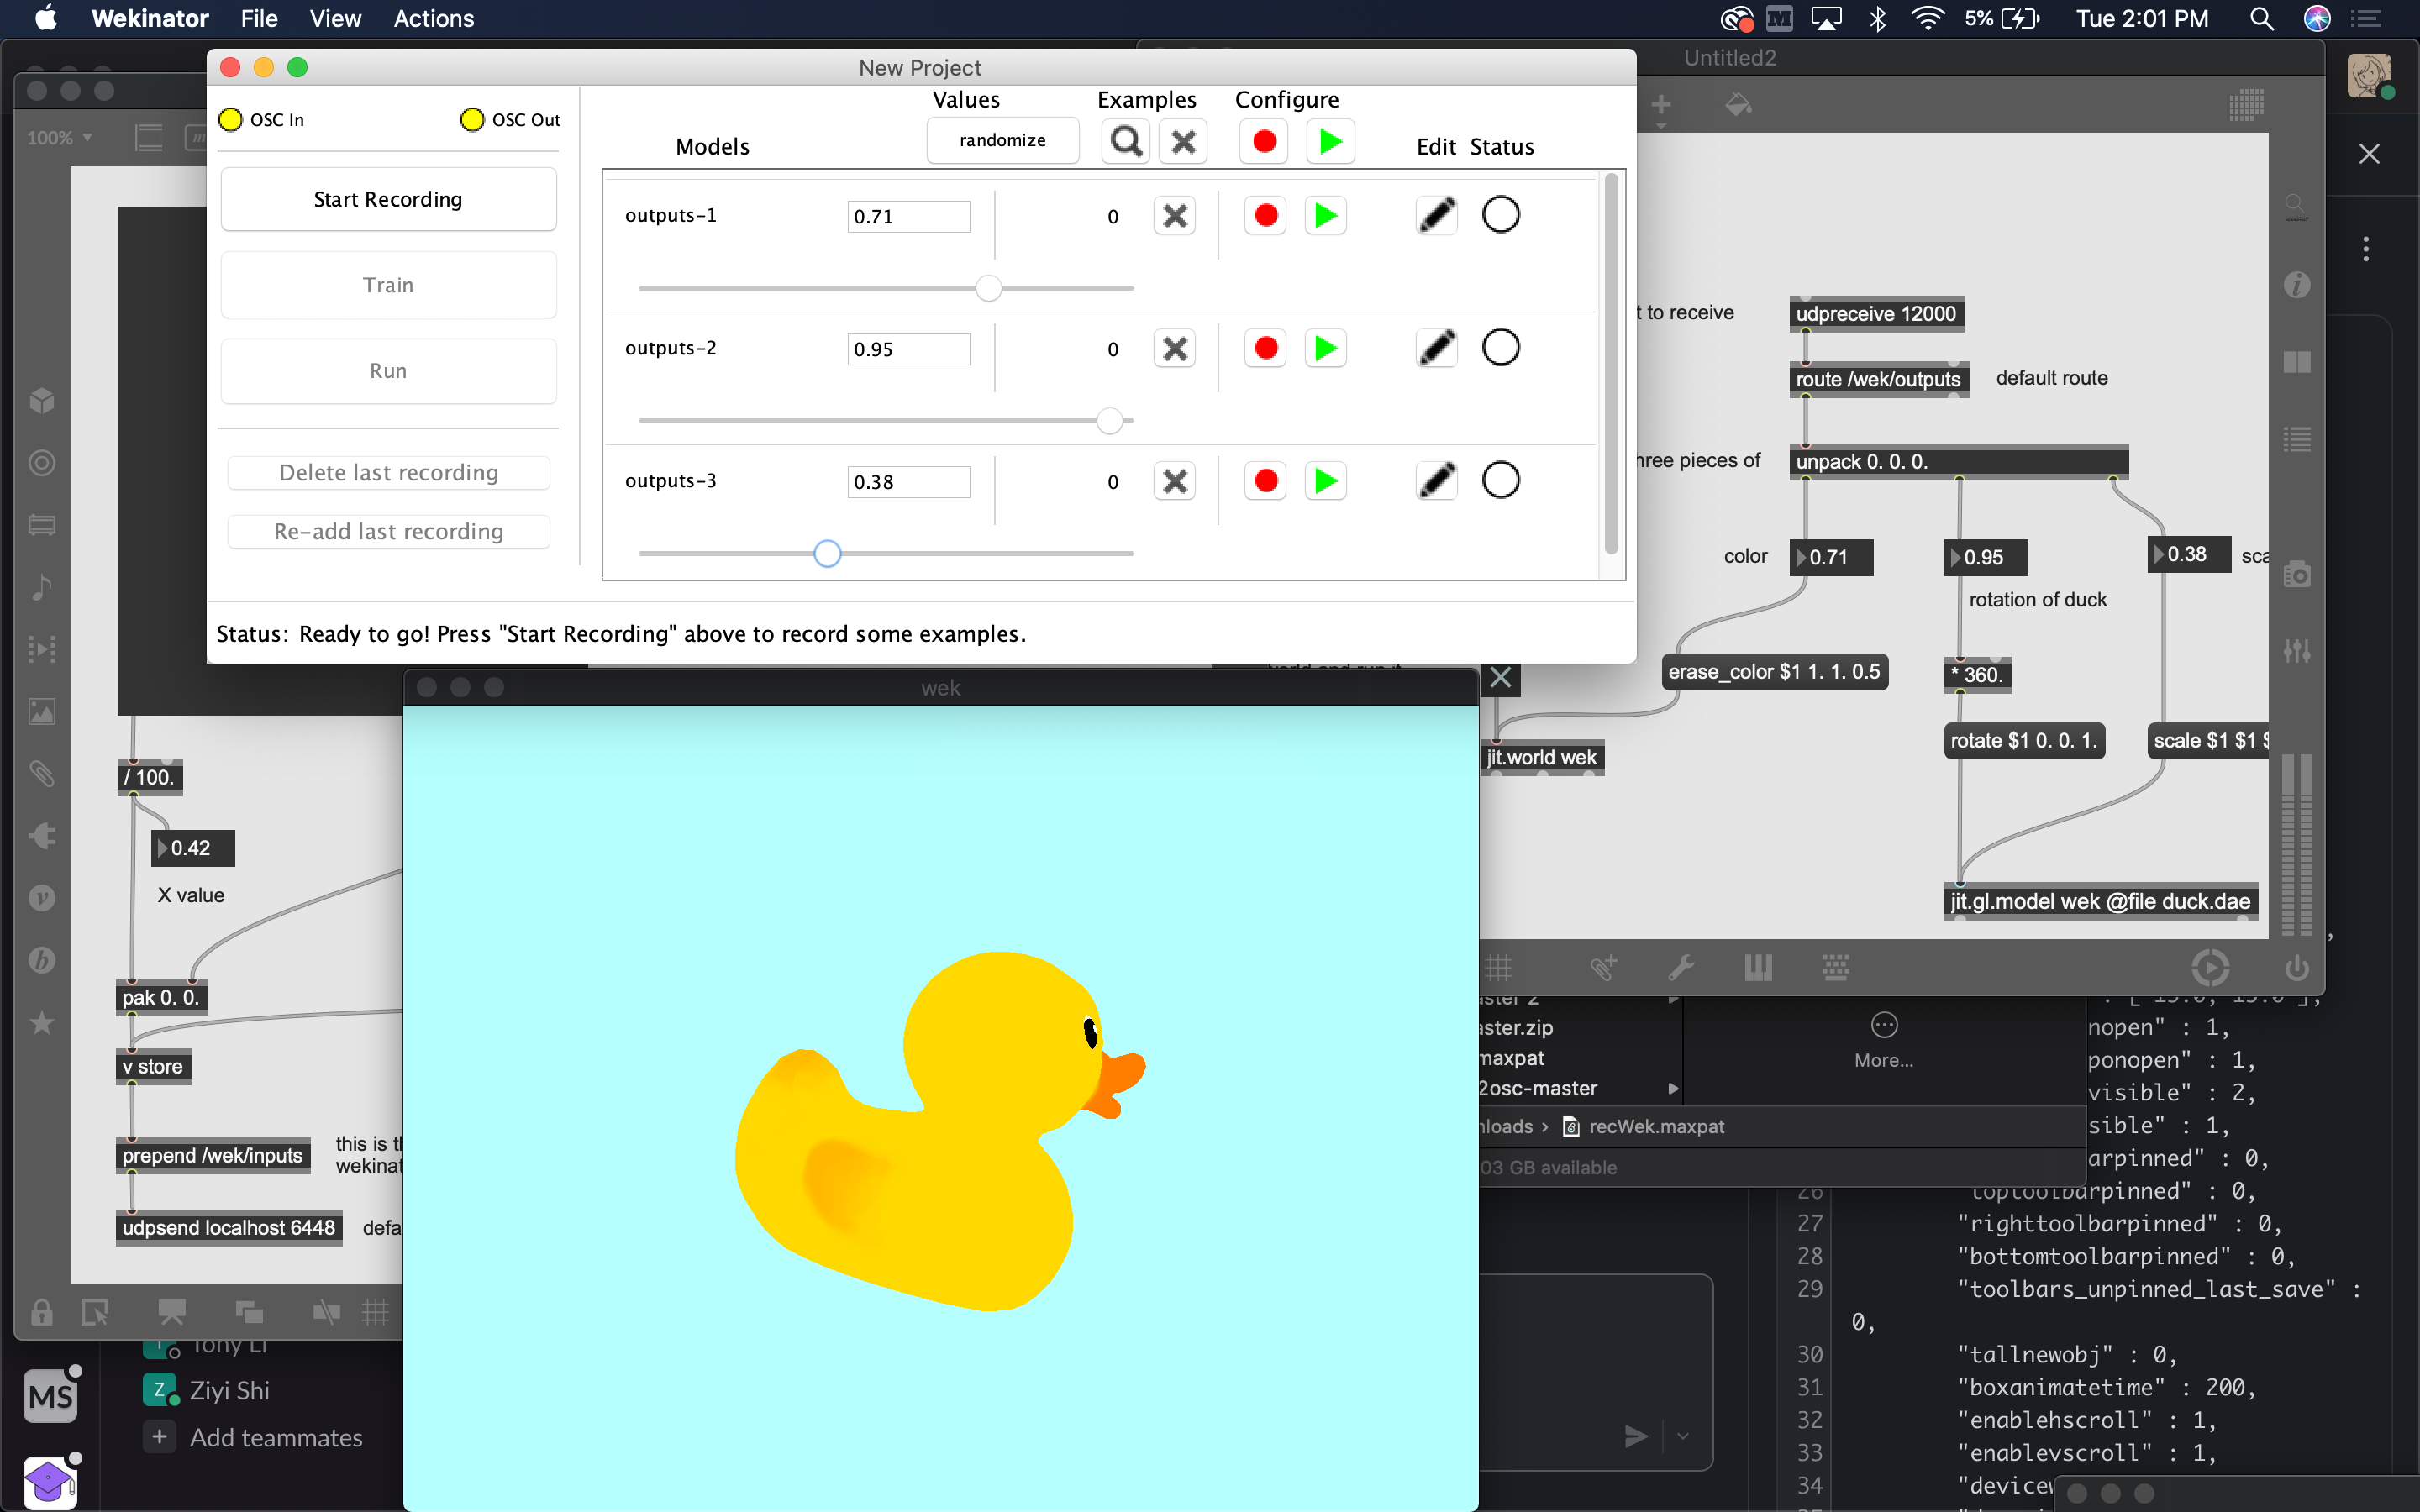Viewport: 2420px width, 1512px height.
Task: Click the outputs-3 slider handle
Action: 827,553
